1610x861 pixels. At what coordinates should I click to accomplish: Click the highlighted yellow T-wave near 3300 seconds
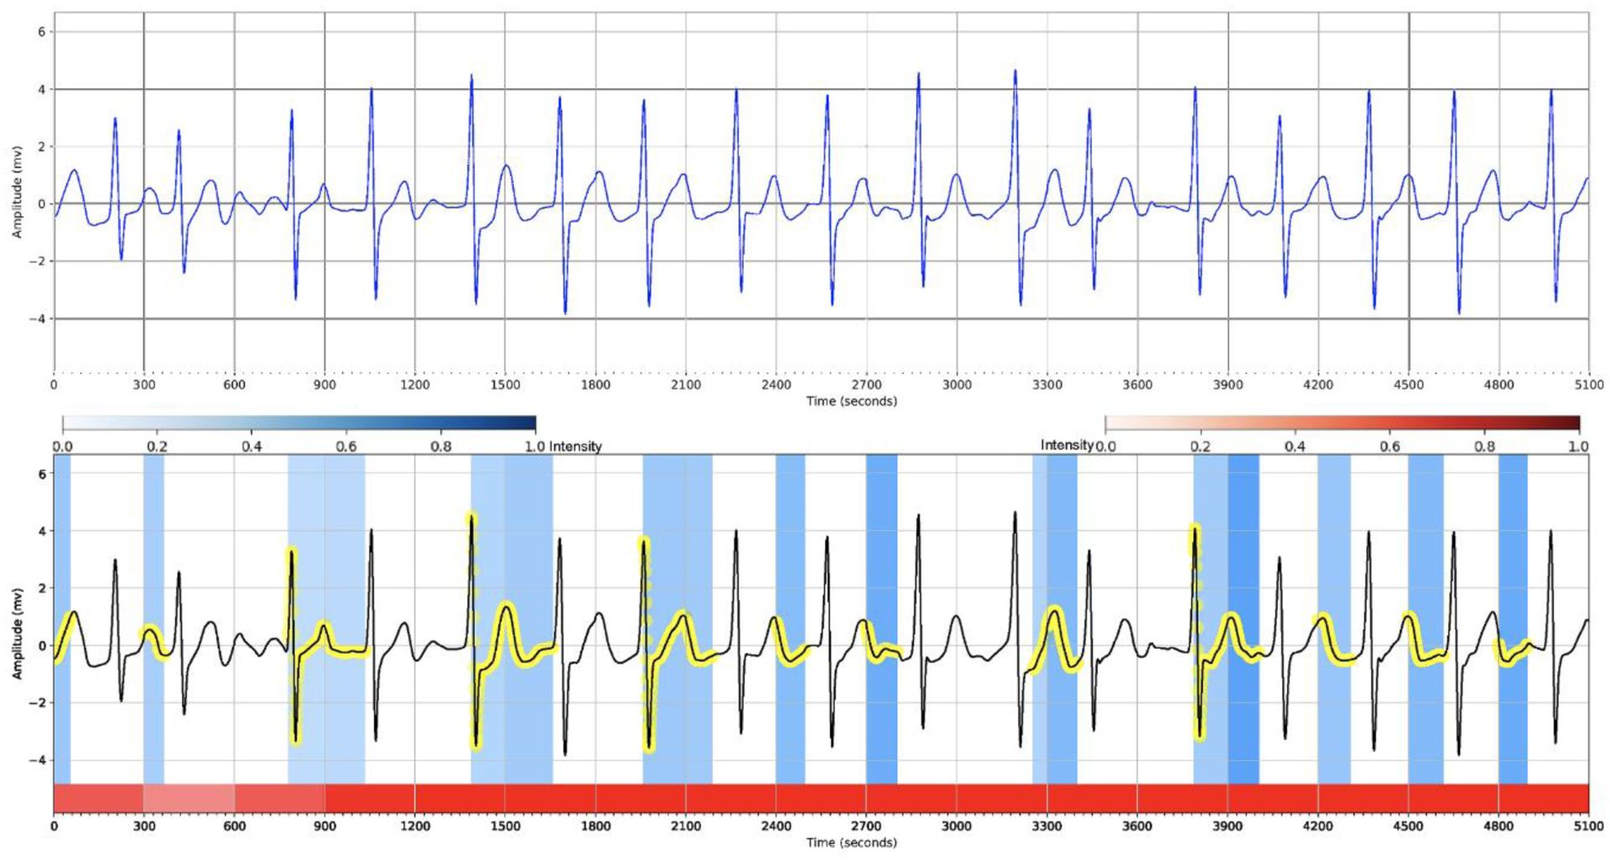[1055, 639]
